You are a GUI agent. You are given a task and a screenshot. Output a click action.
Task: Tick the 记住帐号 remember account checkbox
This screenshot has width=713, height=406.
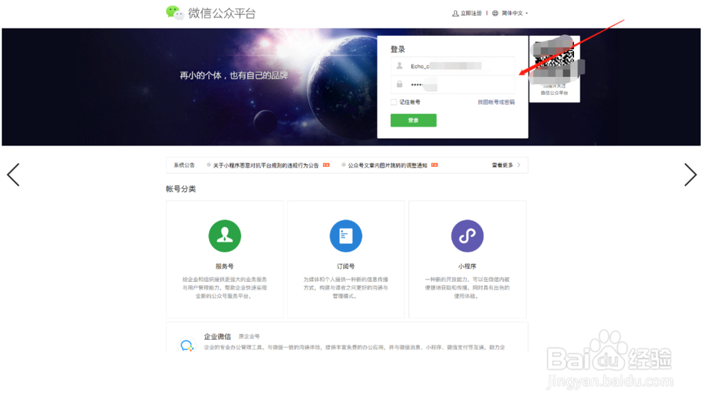coord(394,103)
